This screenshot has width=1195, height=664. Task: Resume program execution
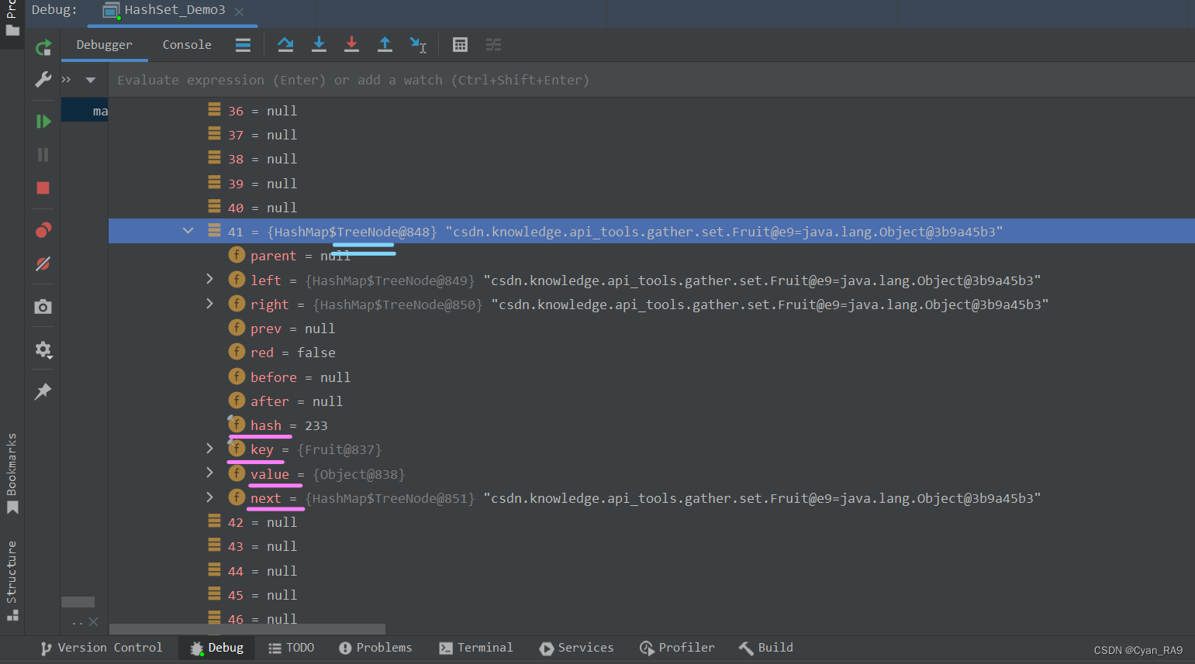tap(43, 122)
